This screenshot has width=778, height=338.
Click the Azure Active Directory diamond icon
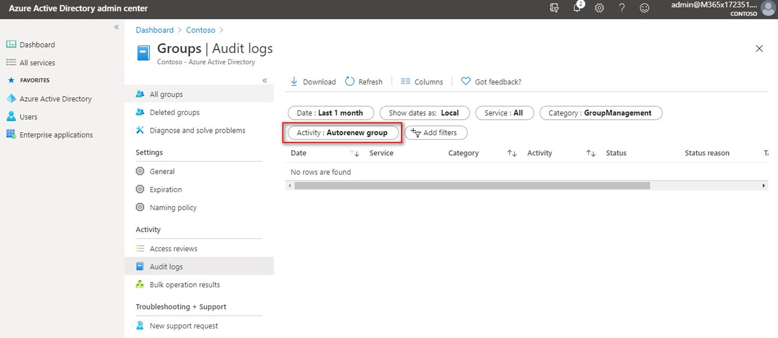click(x=11, y=99)
